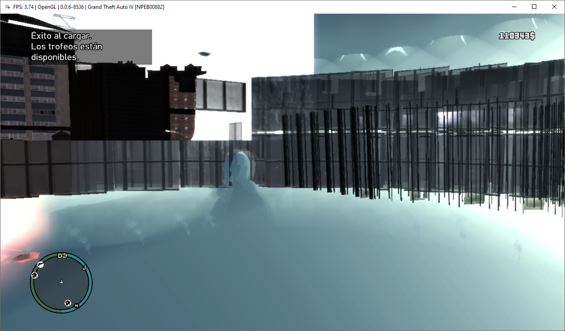Maximize the game window
This screenshot has height=331, width=565.
534,7
